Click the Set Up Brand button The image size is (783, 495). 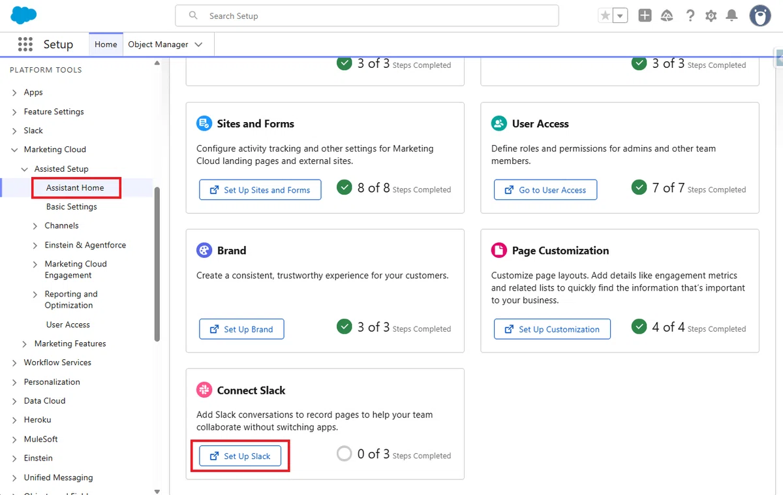241,329
